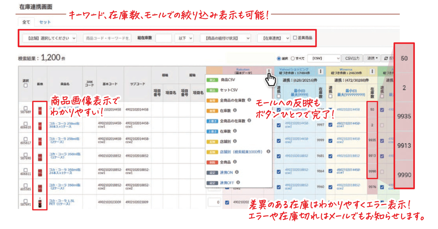Open the 【店舗】選択してください dropdown
438x229 pixels.
pos(50,38)
